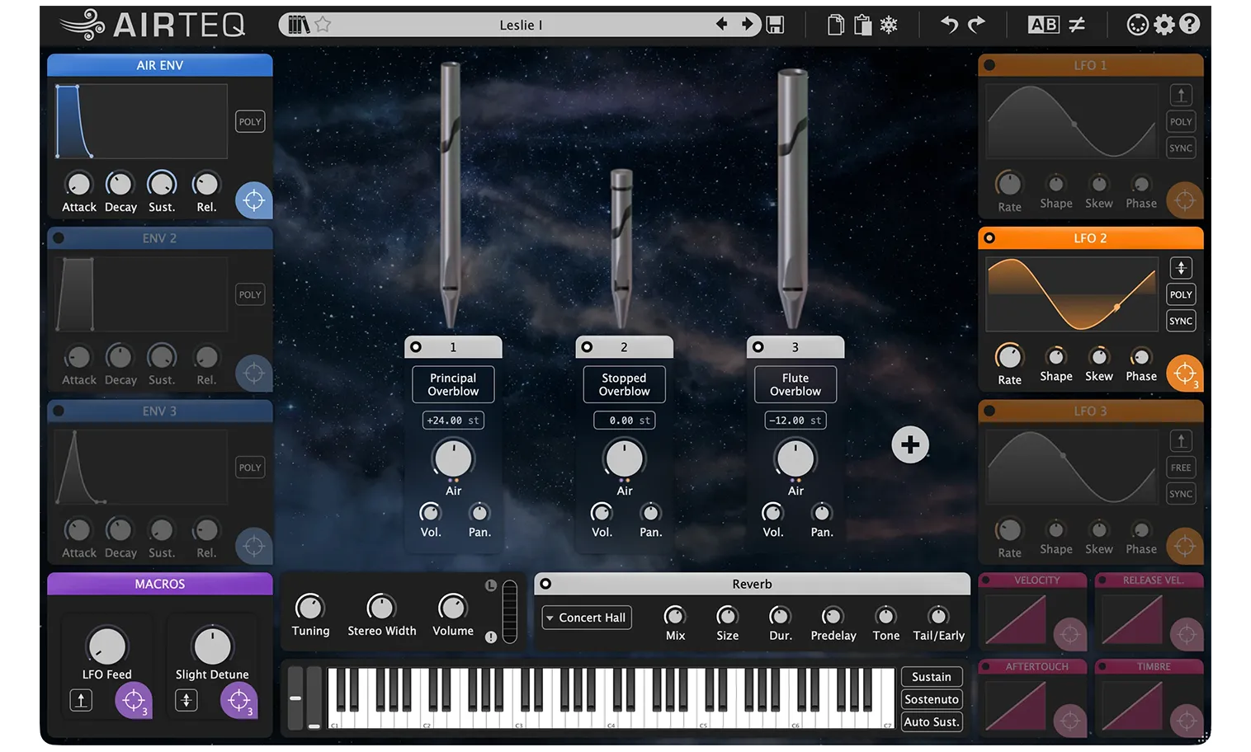Select the ENV 3 header tab
The height and width of the screenshot is (752, 1251).
(160, 411)
